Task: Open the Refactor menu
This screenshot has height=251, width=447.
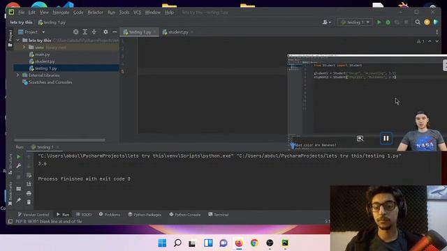Action: tap(95, 13)
